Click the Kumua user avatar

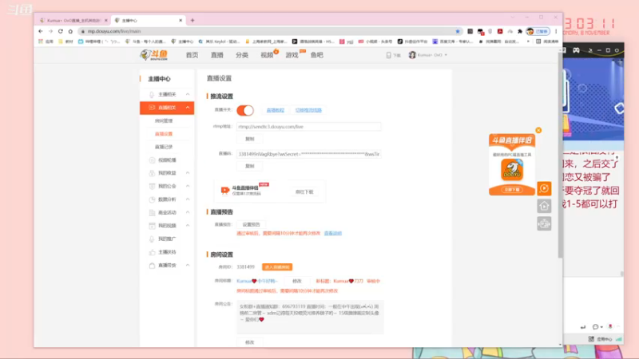tap(412, 55)
